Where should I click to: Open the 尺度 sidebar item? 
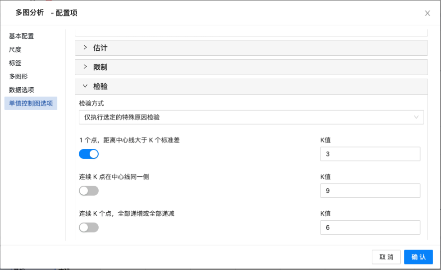tap(15, 50)
